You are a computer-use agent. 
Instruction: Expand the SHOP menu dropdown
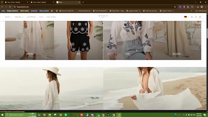(x=8, y=17)
